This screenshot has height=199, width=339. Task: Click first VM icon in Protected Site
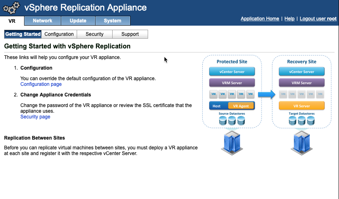coord(213,94)
